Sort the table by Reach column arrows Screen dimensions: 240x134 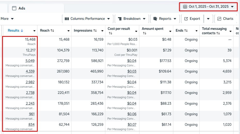point(52,31)
